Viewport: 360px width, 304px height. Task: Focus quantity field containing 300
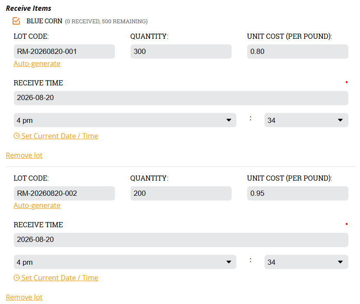pos(181,52)
